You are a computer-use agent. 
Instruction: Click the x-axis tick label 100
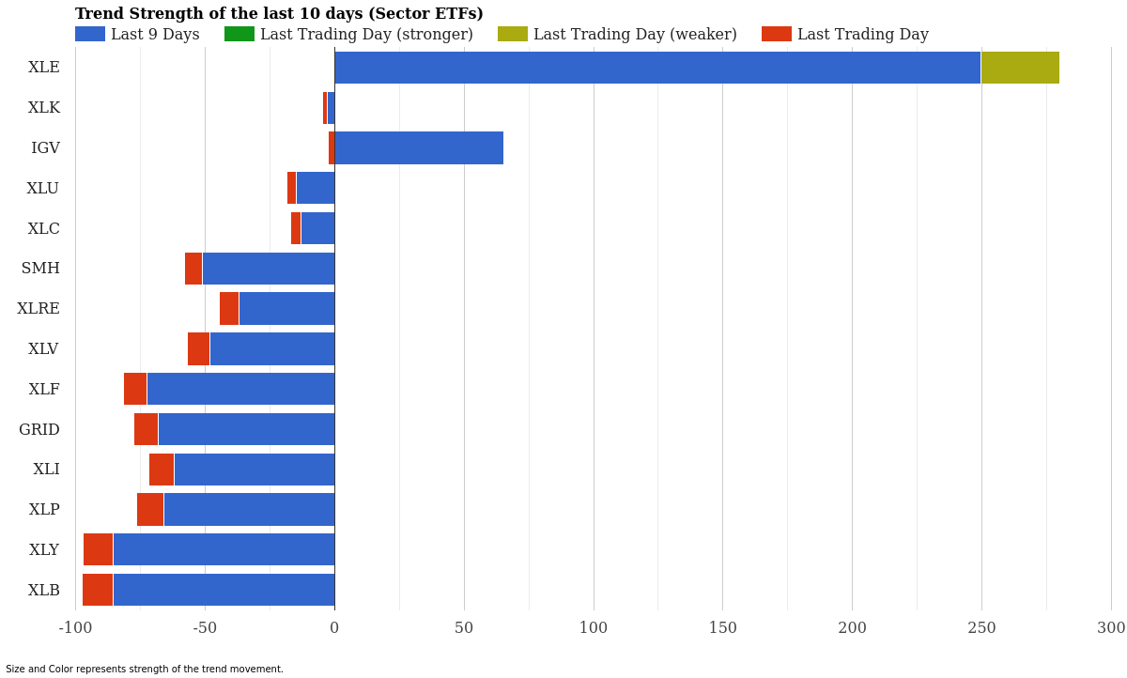coord(594,628)
